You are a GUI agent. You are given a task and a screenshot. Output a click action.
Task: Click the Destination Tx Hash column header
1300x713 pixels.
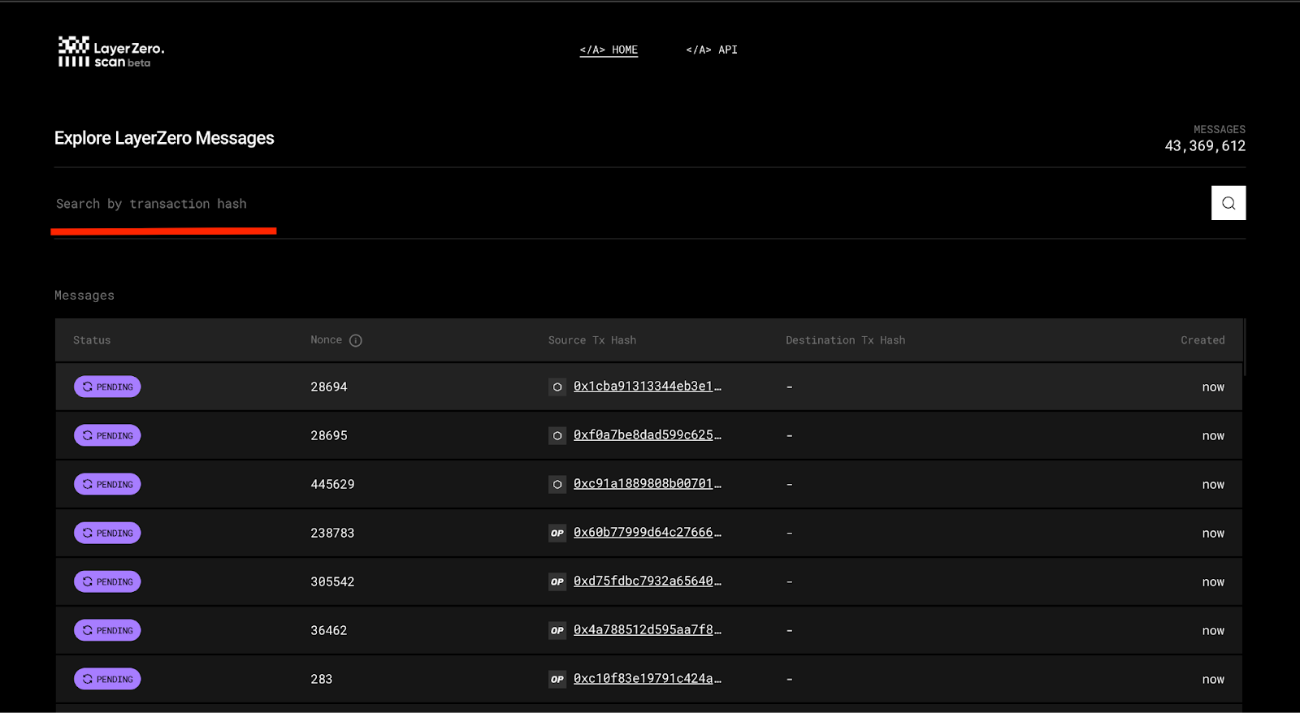(x=846, y=340)
